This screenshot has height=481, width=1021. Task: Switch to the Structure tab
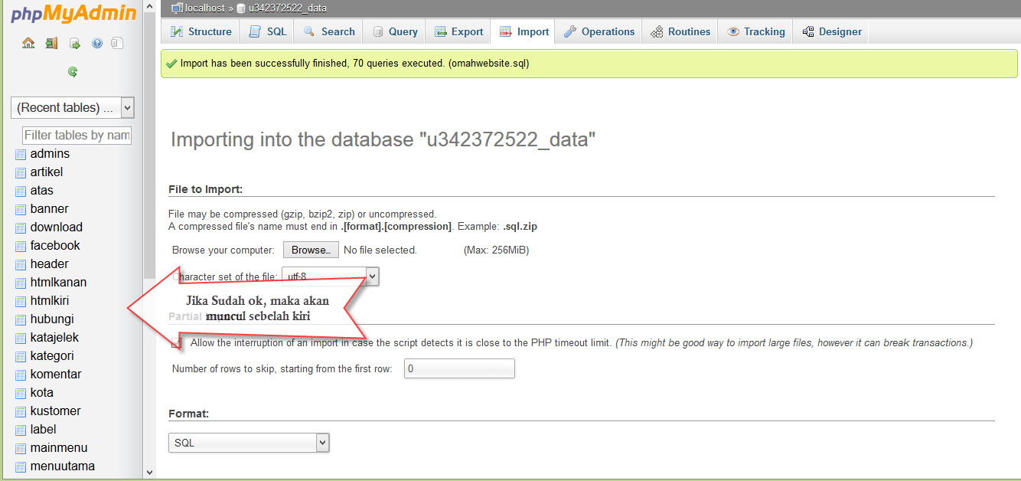[201, 31]
